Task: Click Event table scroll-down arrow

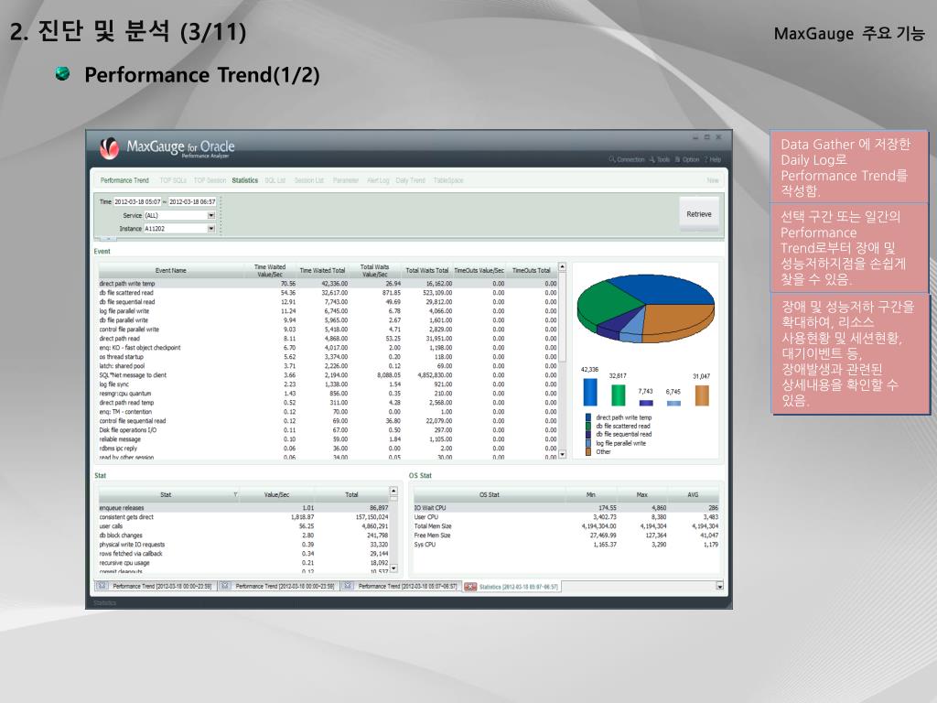Action: click(x=563, y=455)
